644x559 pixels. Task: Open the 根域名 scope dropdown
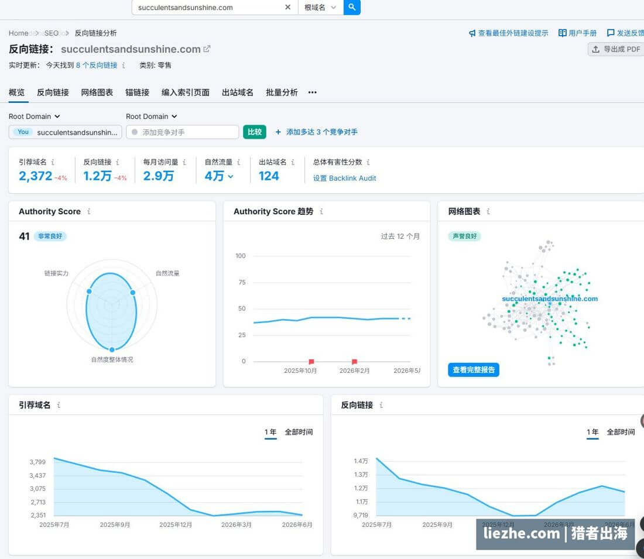click(x=320, y=8)
